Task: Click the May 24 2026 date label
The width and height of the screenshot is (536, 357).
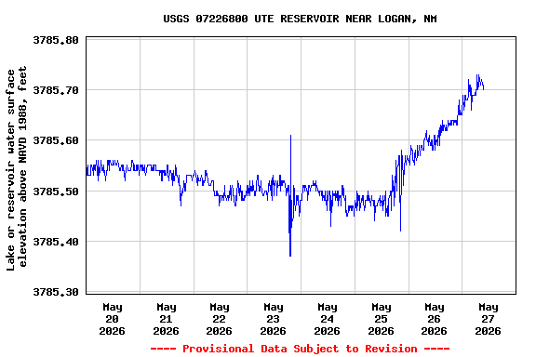Action: (328, 319)
